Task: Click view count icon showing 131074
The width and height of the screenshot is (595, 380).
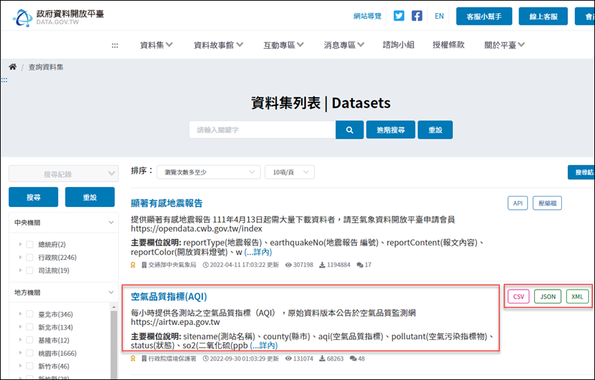Action: (289, 359)
